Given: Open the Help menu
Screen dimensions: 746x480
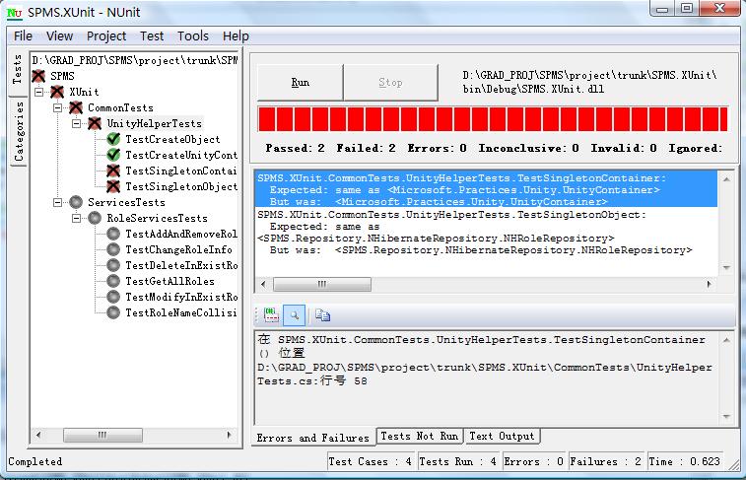Looking at the screenshot, I should pyautogui.click(x=236, y=36).
